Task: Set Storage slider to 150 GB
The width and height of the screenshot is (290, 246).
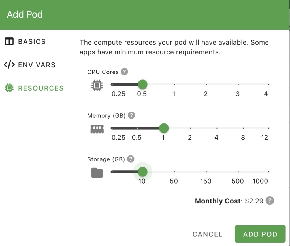Action: tap(206, 172)
